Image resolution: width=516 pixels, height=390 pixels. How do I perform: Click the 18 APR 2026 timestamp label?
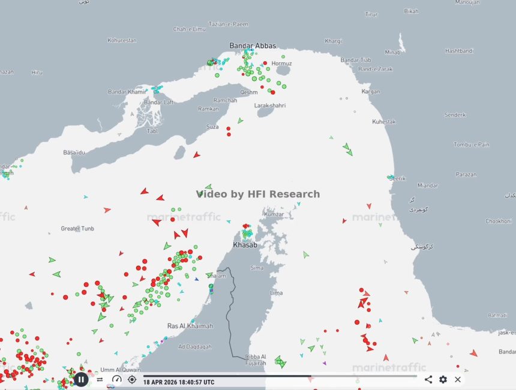[x=178, y=382]
